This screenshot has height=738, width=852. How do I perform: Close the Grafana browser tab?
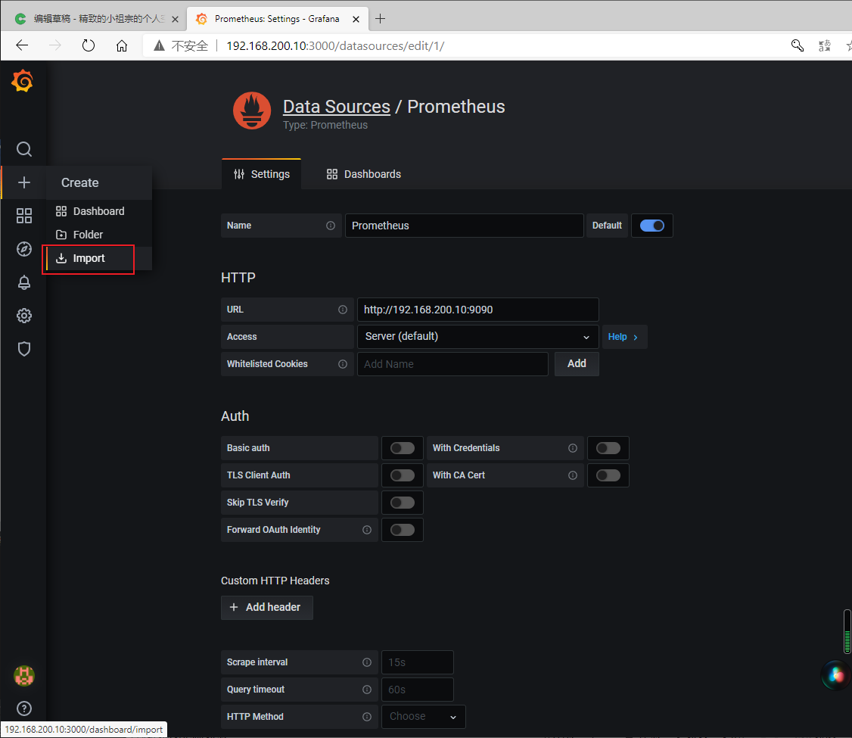(356, 19)
